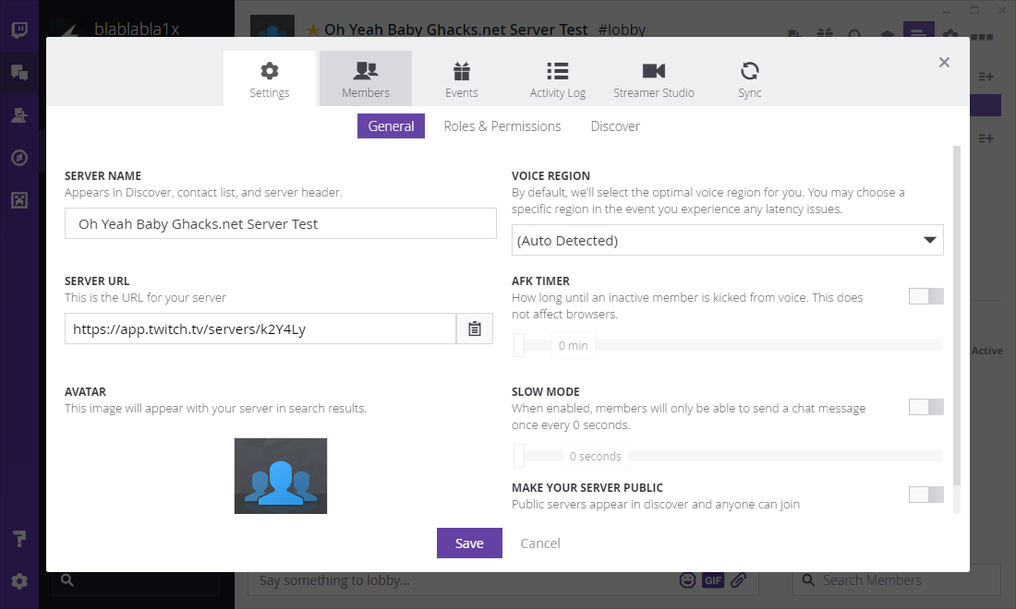Expand the Voice Region dropdown

coord(727,240)
